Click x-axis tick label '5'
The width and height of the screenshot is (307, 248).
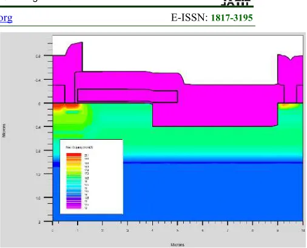click(x=178, y=230)
